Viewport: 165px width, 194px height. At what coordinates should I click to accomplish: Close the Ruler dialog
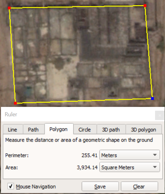tap(160, 115)
